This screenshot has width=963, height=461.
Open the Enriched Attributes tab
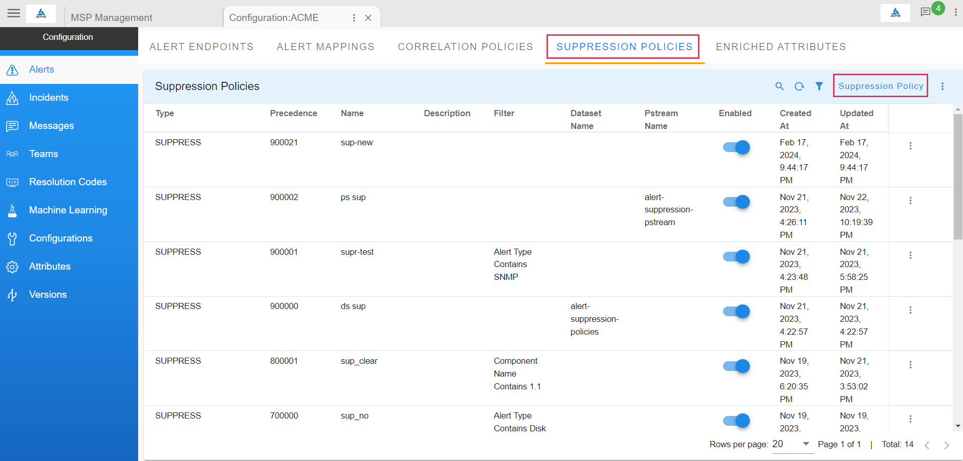[780, 47]
